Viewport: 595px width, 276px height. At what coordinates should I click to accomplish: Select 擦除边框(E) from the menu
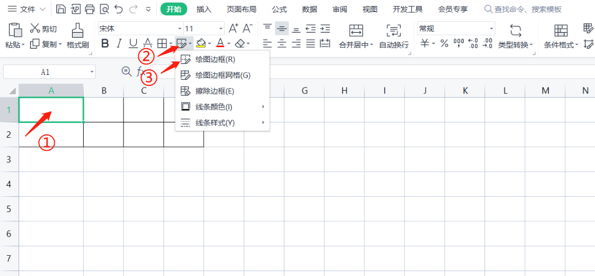pyautogui.click(x=223, y=91)
